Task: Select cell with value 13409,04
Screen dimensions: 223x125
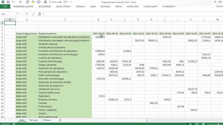Action: (98, 51)
